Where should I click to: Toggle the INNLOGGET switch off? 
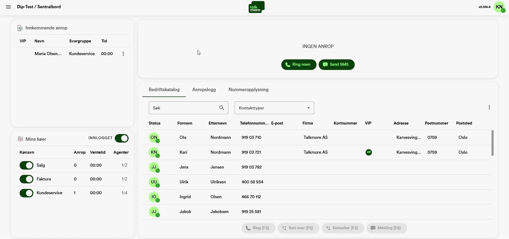pyautogui.click(x=121, y=138)
